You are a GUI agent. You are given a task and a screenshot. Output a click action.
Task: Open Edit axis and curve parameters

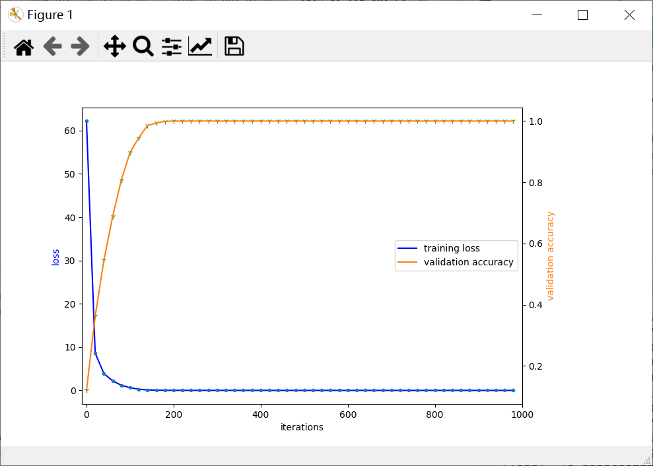(200, 46)
